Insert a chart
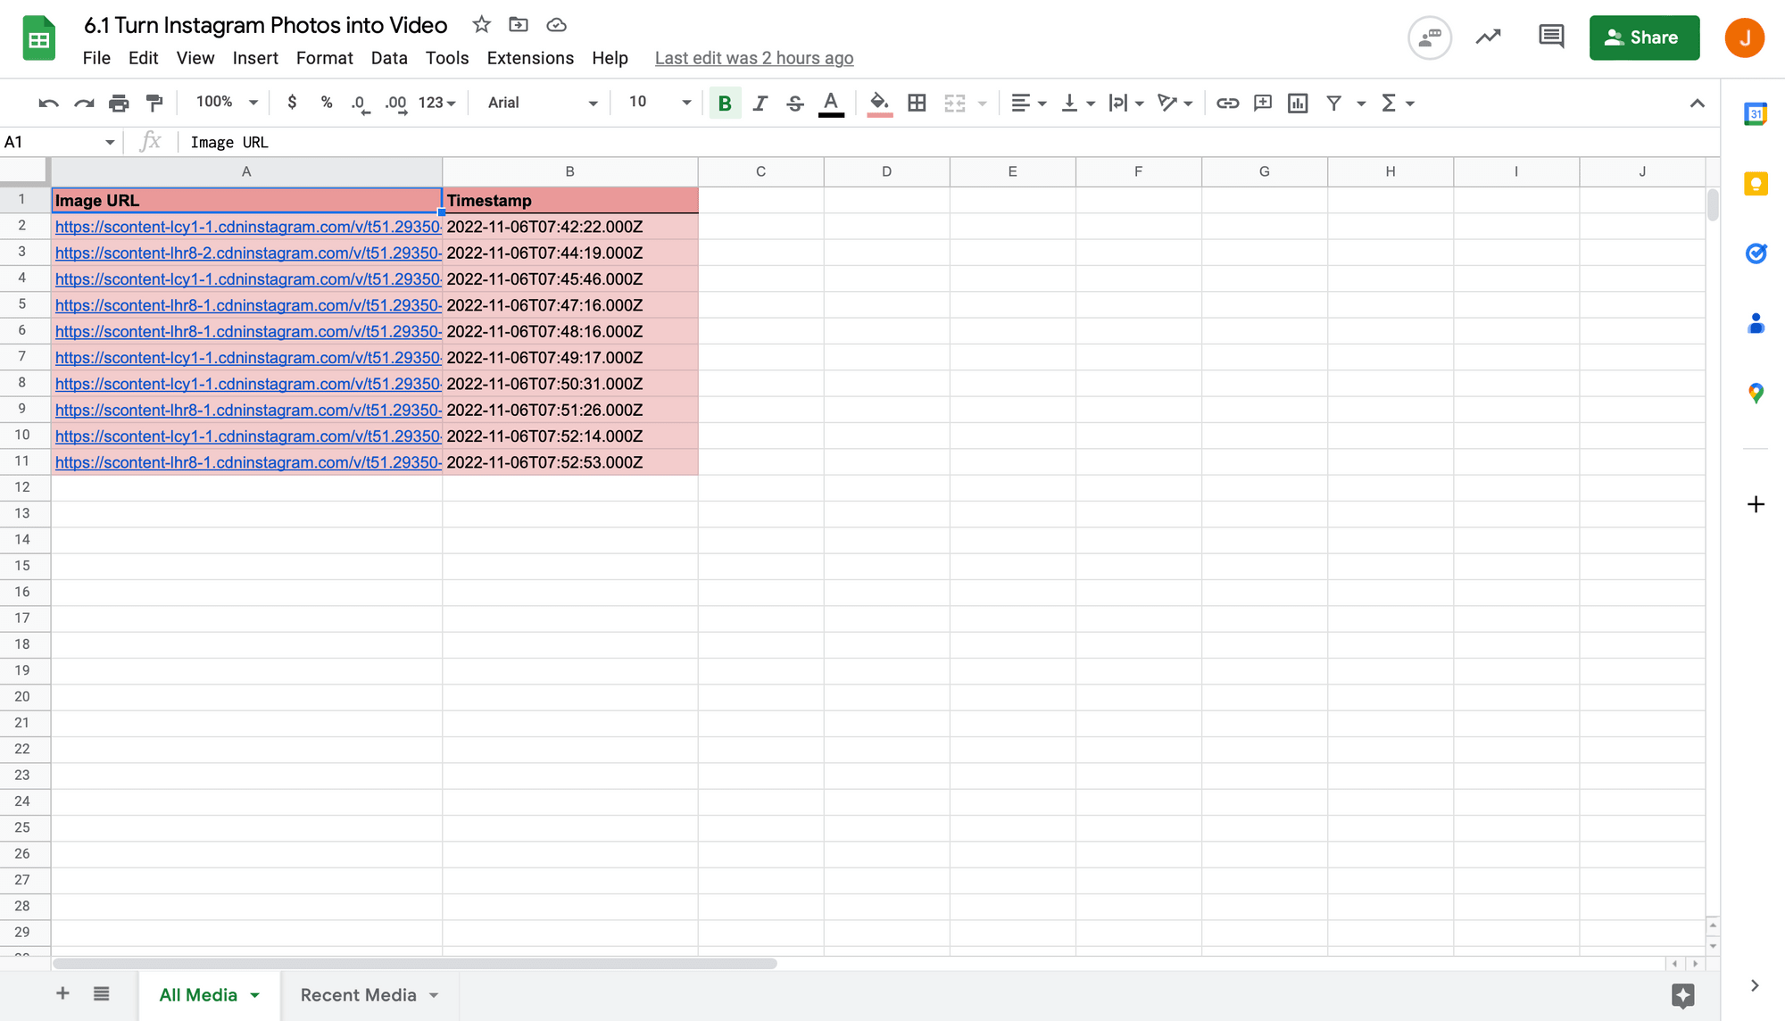 pyautogui.click(x=1298, y=103)
